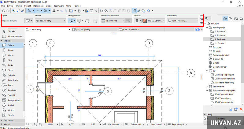The height and width of the screenshot is (129, 244).
Task: Select the Obszar zaznaczenia marquee tool
Action: point(12,36)
